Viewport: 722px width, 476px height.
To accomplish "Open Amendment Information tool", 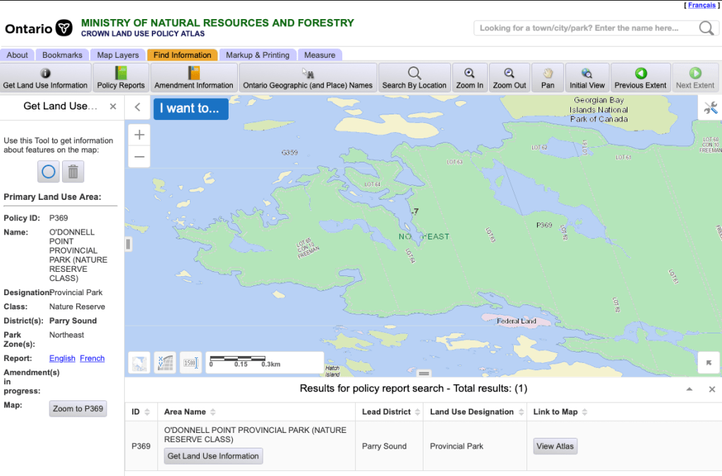I will 193,78.
